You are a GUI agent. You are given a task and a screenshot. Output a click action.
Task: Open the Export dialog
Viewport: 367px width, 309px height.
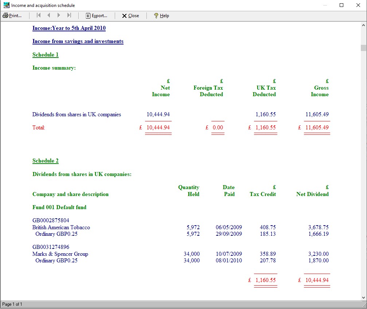click(97, 16)
